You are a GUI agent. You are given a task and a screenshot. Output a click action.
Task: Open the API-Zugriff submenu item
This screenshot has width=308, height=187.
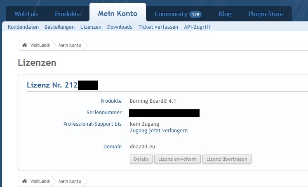coord(197,27)
